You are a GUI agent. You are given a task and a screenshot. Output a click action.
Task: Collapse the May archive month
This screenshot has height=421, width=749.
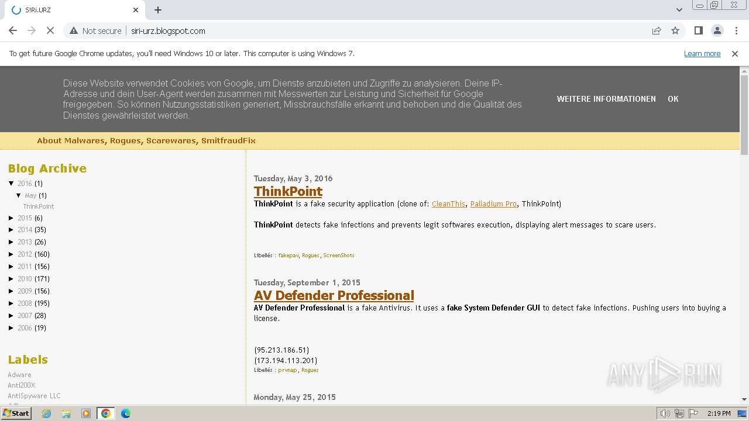pyautogui.click(x=19, y=195)
